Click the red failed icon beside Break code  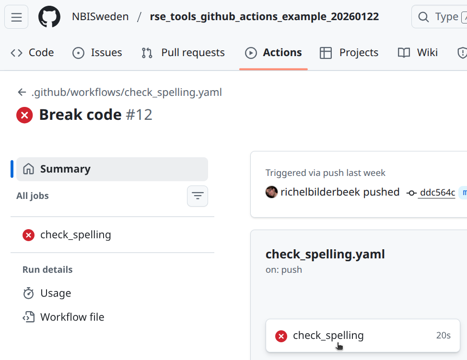(x=24, y=115)
